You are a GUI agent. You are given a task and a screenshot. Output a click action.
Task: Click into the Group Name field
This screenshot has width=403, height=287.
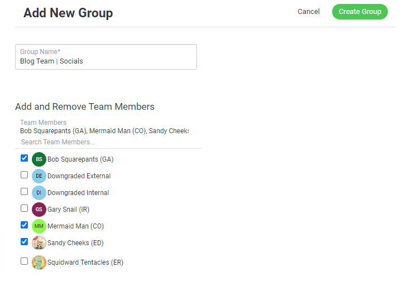click(x=106, y=57)
